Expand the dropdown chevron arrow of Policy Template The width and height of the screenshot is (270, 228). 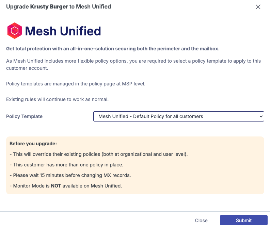261,116
